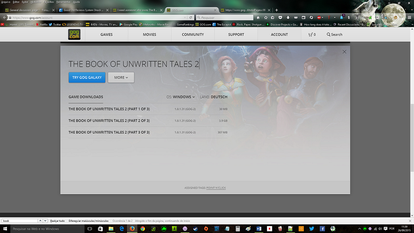
Task: Switch to the 'I need someone who owns' tab
Action: click(137, 10)
